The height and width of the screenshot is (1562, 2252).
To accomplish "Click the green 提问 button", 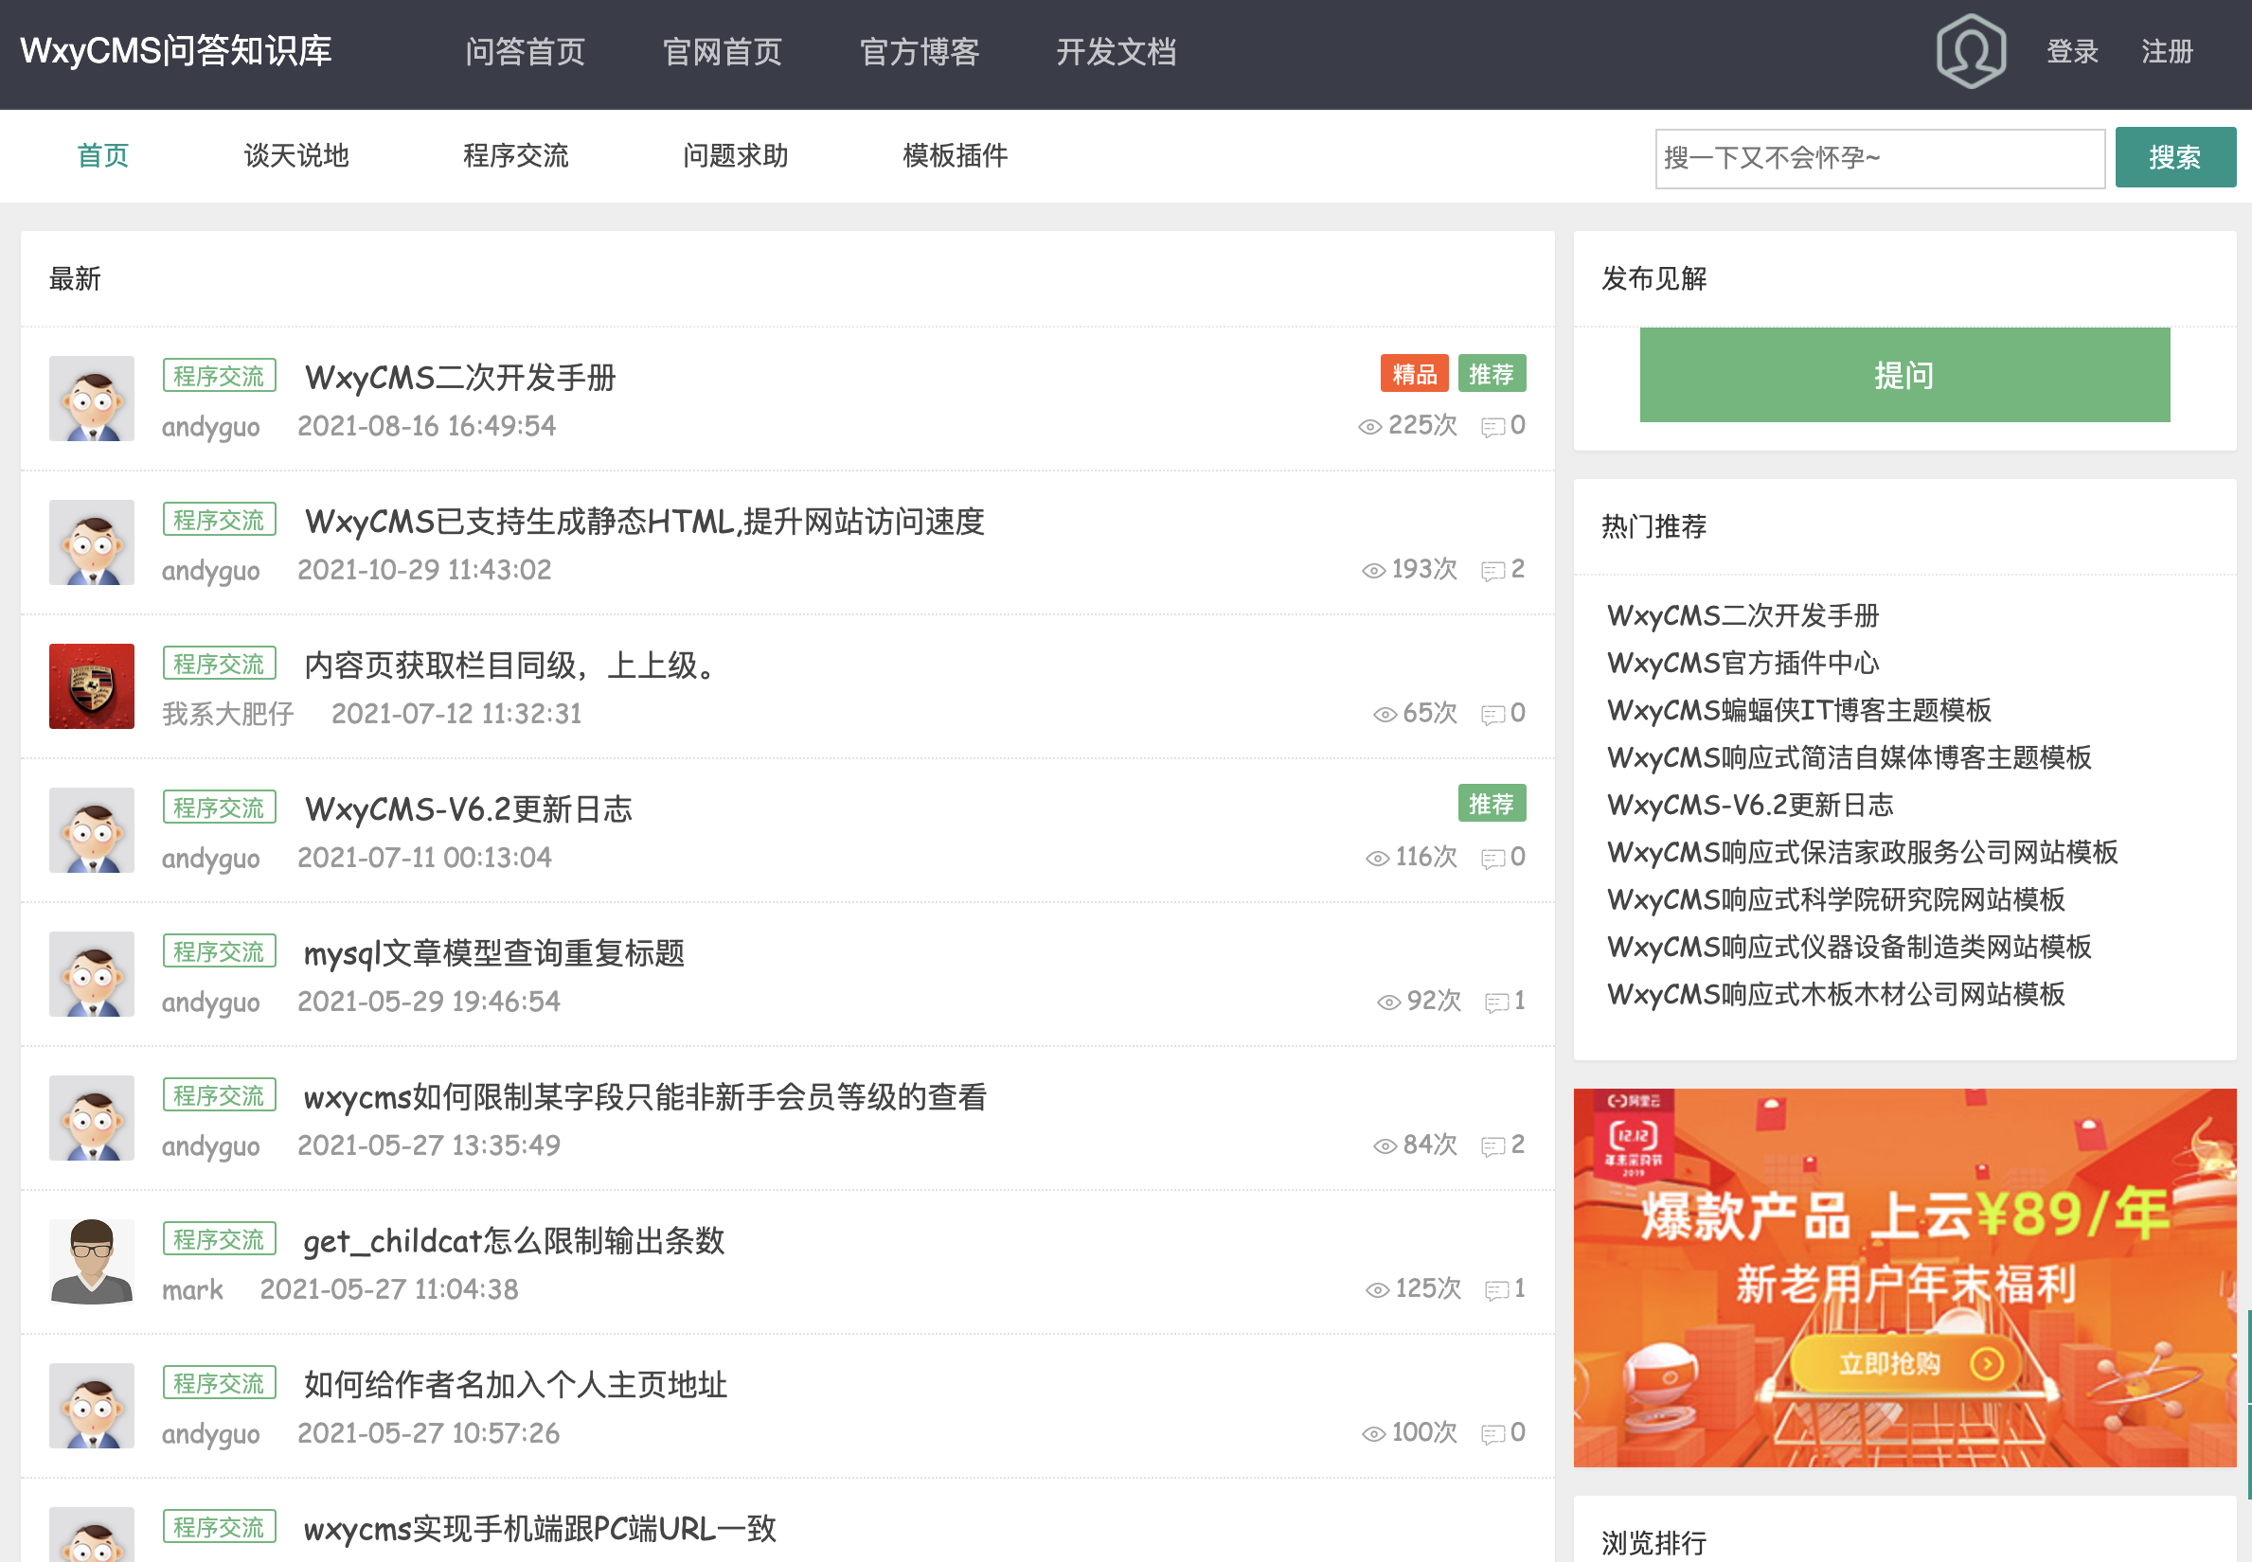I will click(1903, 375).
